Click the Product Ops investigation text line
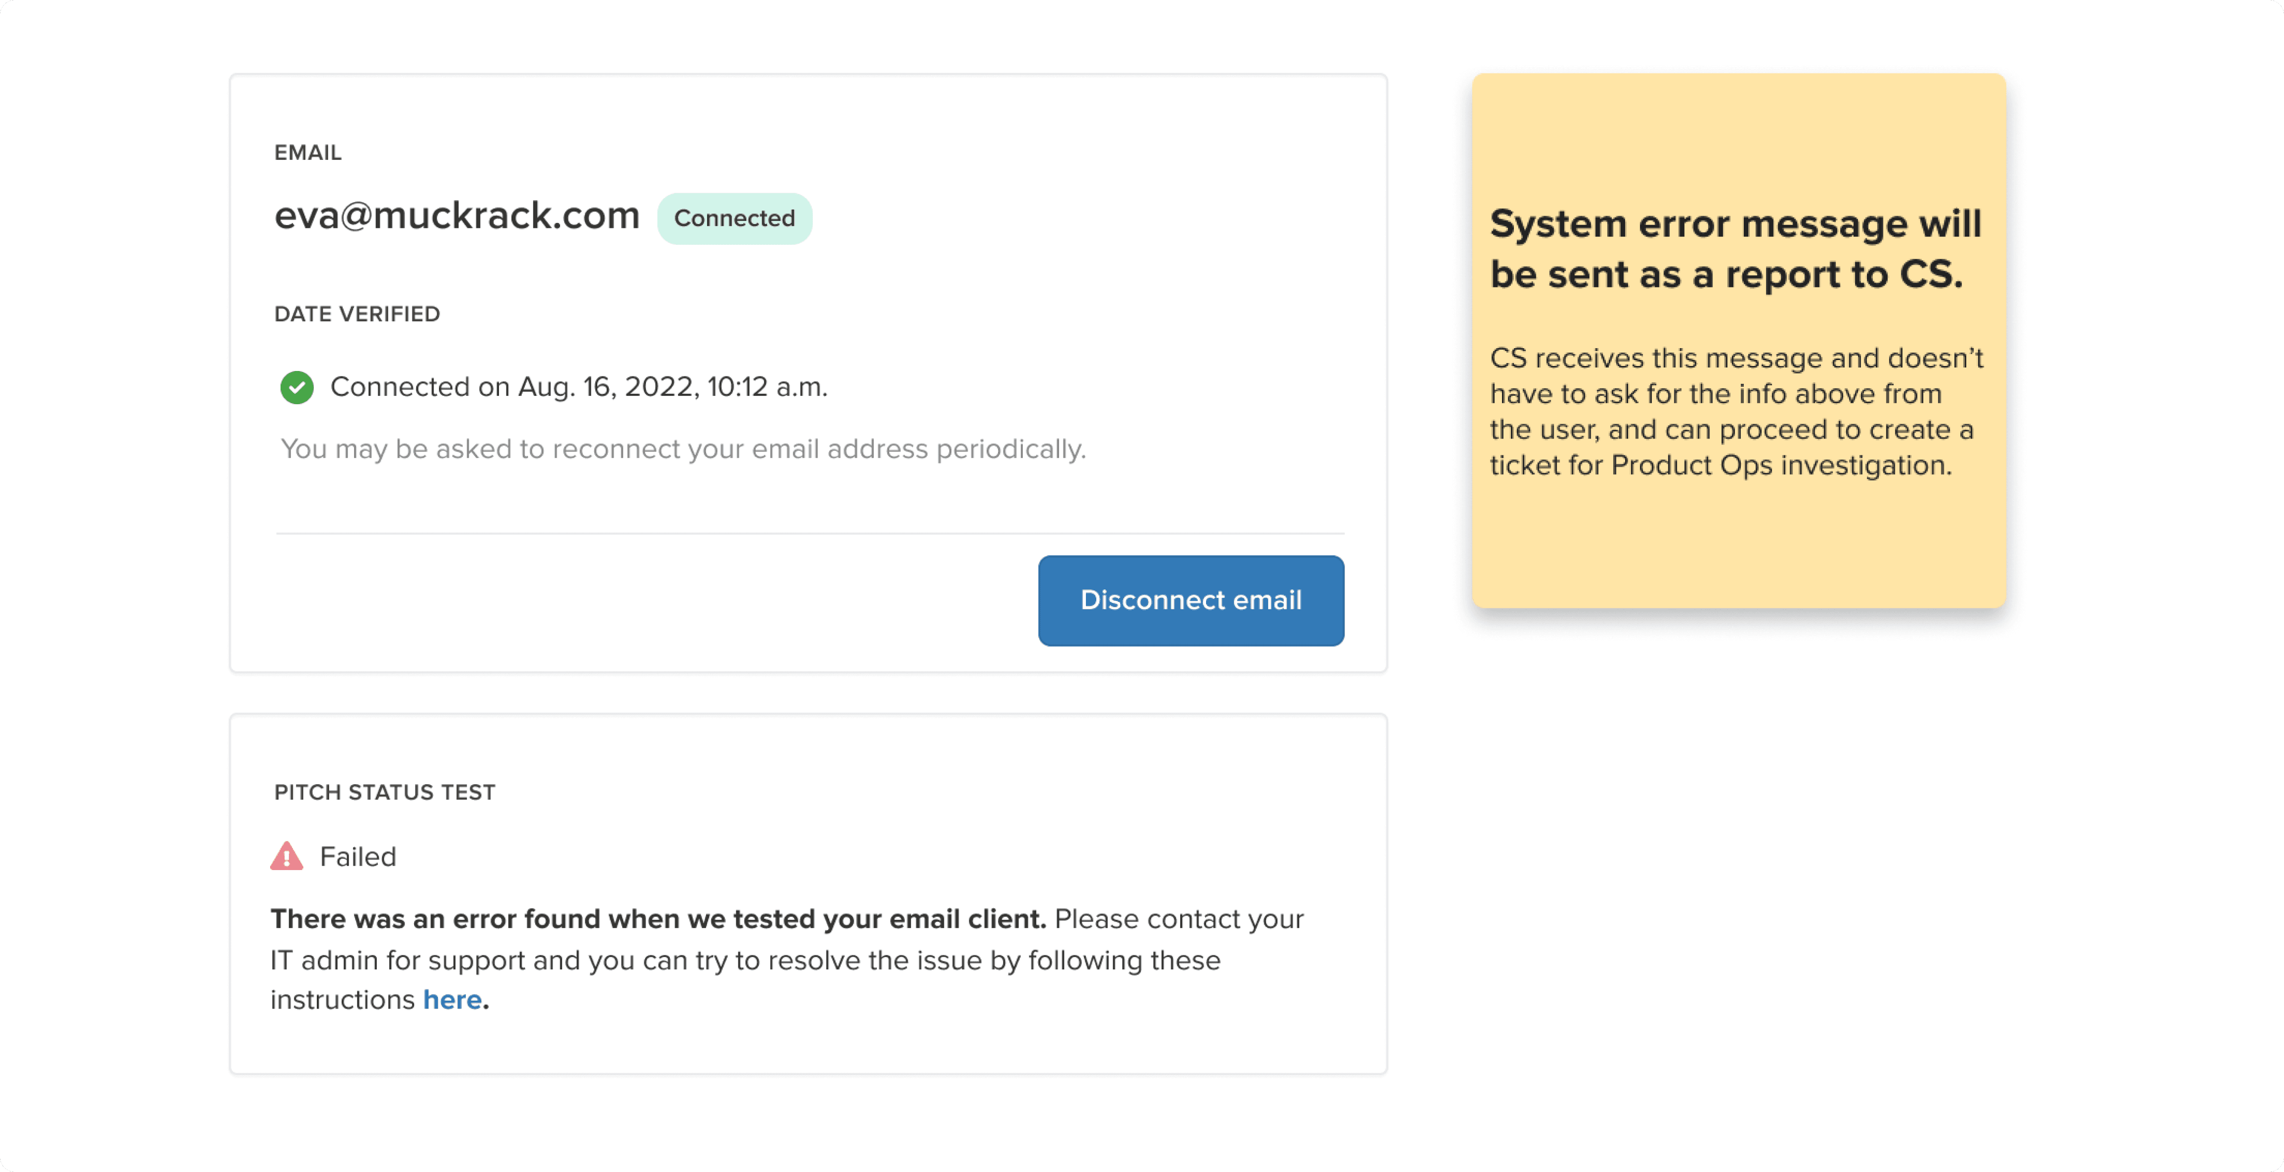The height and width of the screenshot is (1172, 2284). pyautogui.click(x=1720, y=464)
